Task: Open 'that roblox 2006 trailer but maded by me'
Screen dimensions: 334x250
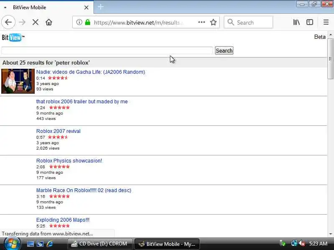Action: tap(82, 102)
